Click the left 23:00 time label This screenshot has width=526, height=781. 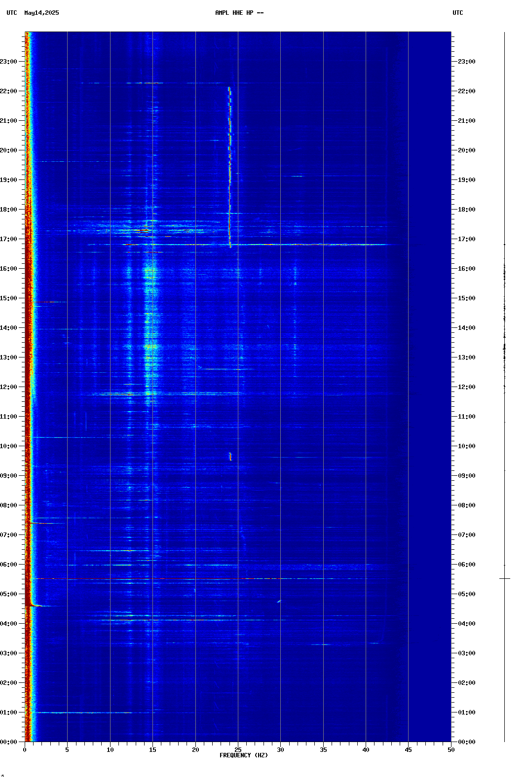pos(8,62)
